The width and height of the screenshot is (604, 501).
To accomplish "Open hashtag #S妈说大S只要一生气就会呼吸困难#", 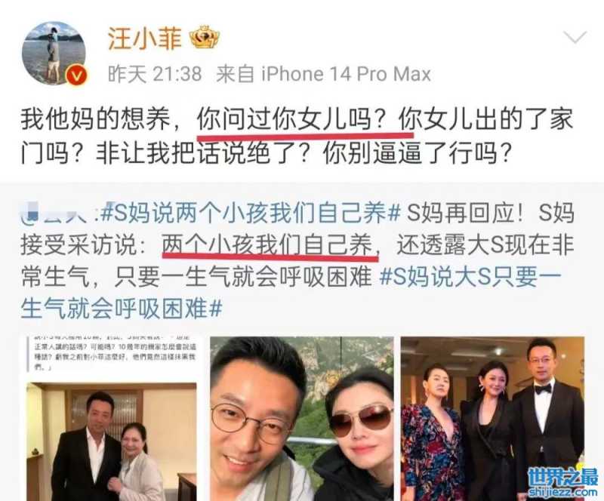I will [291, 293].
